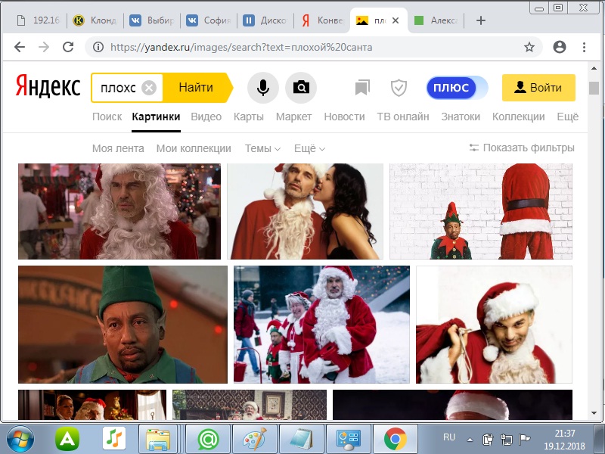Open the ТВ онлайн tab
Image resolution: width=605 pixels, height=454 pixels.
[x=403, y=117]
